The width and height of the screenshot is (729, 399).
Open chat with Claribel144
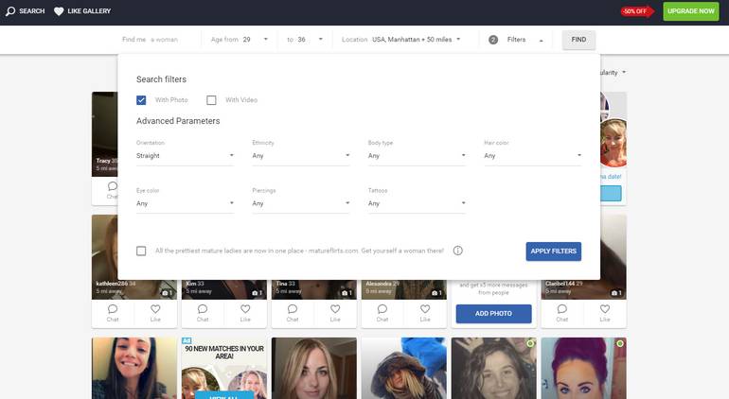pyautogui.click(x=562, y=313)
